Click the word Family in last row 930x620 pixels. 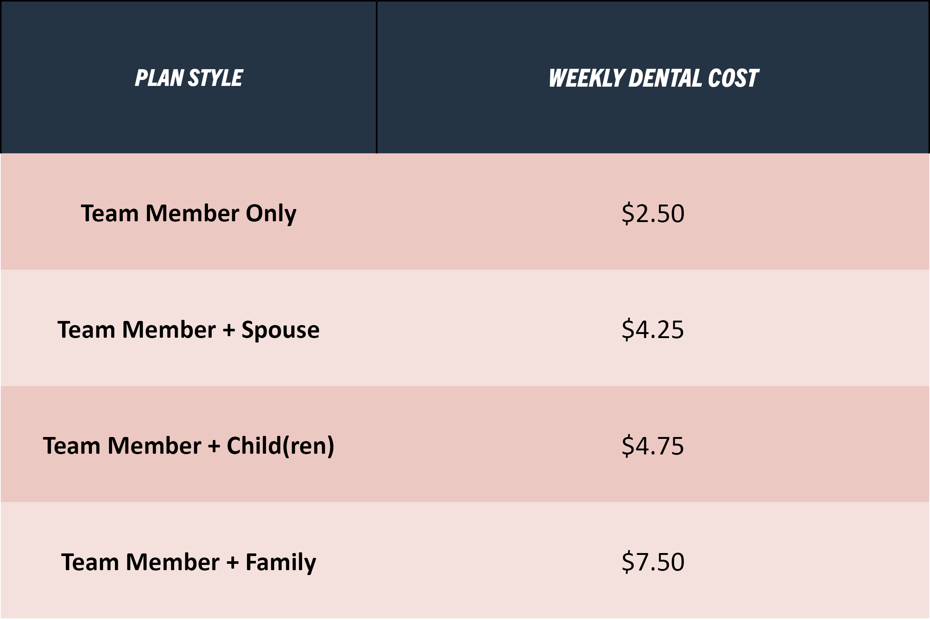pos(281,563)
